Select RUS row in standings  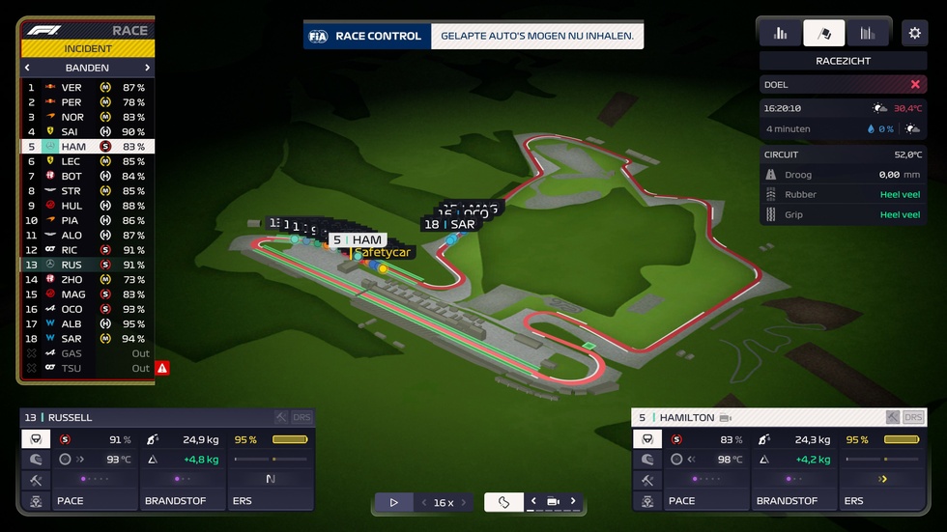coord(88,265)
